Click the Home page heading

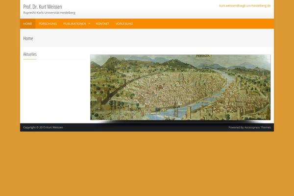(28, 38)
